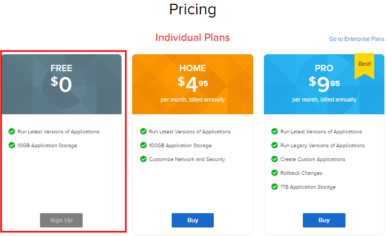Viewport: 386px width, 236px height.
Task: Click green check next to Rollback Changes
Action: click(275, 173)
